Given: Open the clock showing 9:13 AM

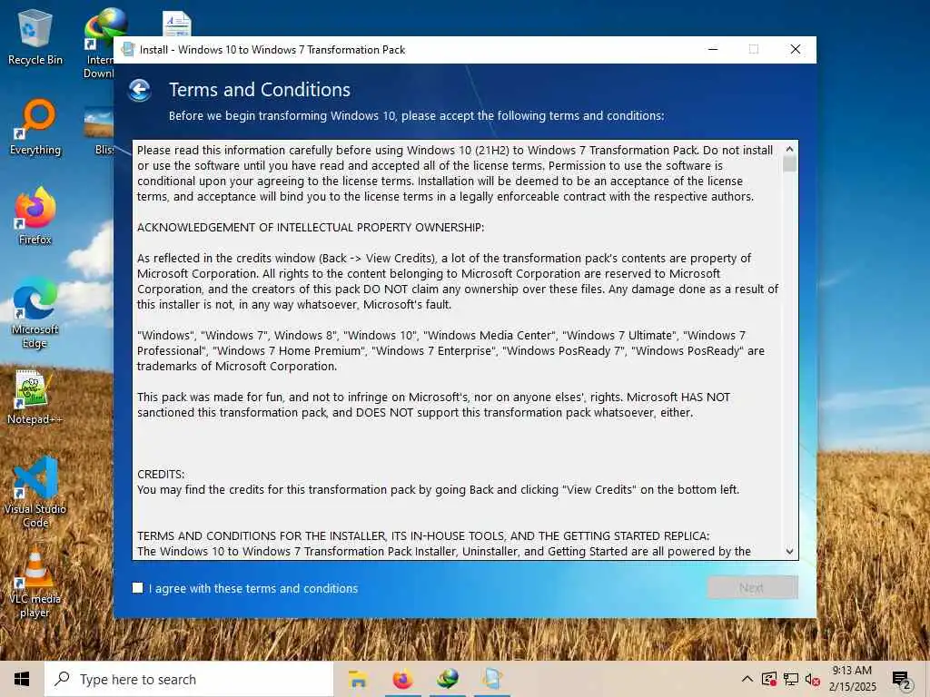Looking at the screenshot, I should pos(852,679).
